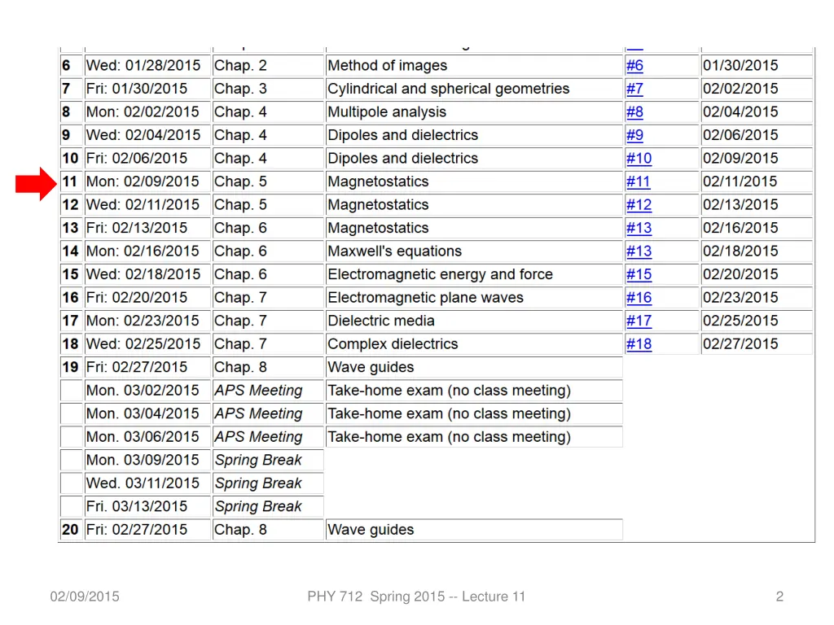The width and height of the screenshot is (834, 625).
Task: Select the Maxwell's equations topic cell
Action: pyautogui.click(x=394, y=251)
